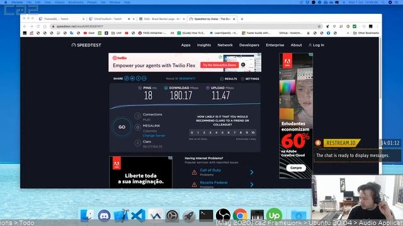Rate recommendation score 1

pos(198,132)
